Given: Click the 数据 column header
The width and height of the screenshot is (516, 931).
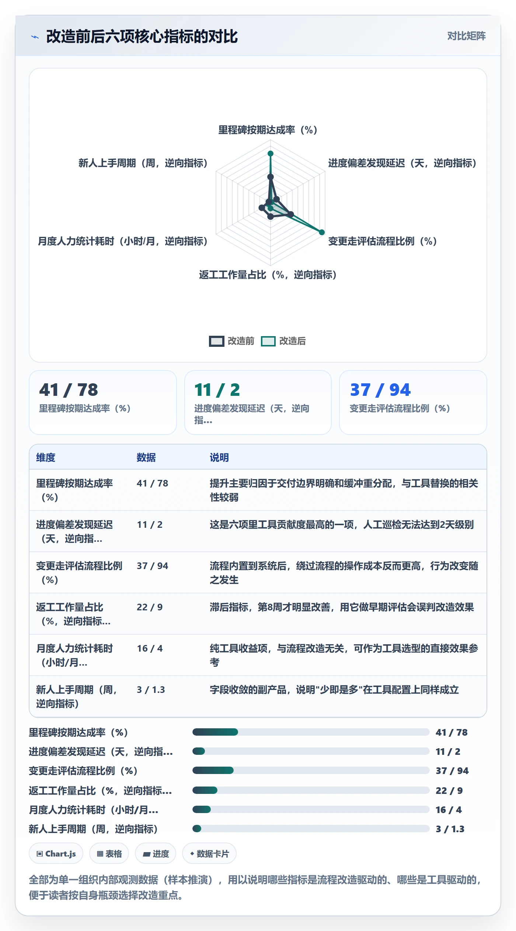Looking at the screenshot, I should point(146,457).
